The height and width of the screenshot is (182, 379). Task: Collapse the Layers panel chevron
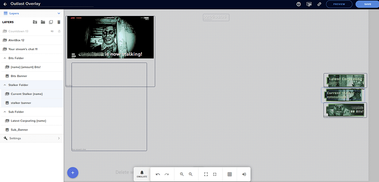(x=59, y=13)
